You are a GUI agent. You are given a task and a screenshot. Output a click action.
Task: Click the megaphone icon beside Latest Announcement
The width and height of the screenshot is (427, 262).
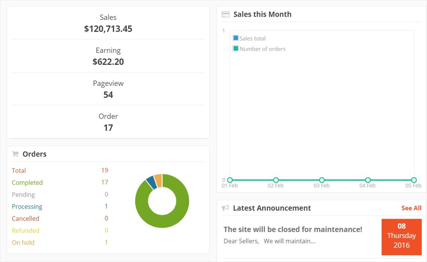point(225,208)
